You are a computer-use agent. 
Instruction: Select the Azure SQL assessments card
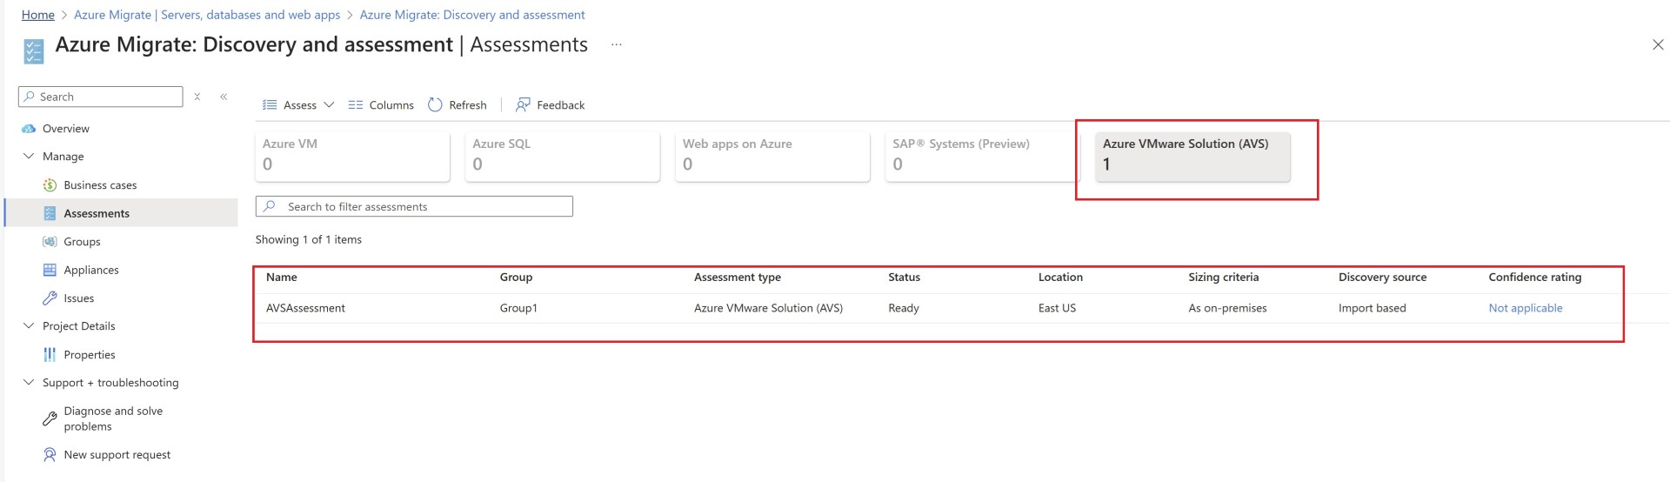(x=563, y=157)
